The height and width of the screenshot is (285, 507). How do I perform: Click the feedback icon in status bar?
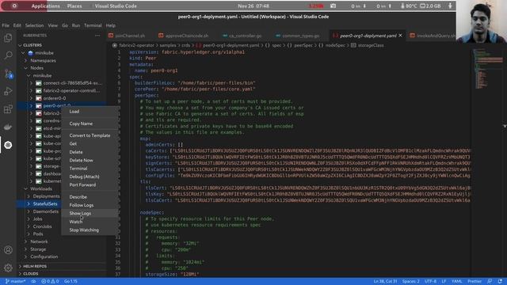(x=490, y=282)
